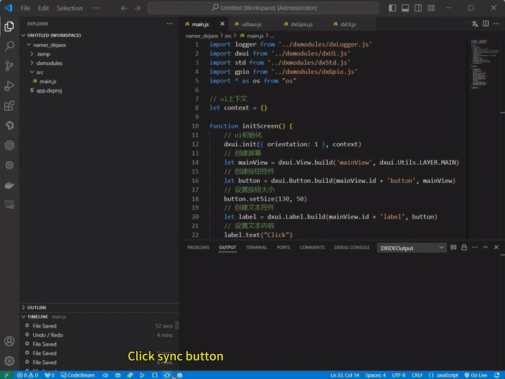Image resolution: width=505 pixels, height=379 pixels.
Task: Switch to the dxUi.js tab
Action: (x=348, y=24)
